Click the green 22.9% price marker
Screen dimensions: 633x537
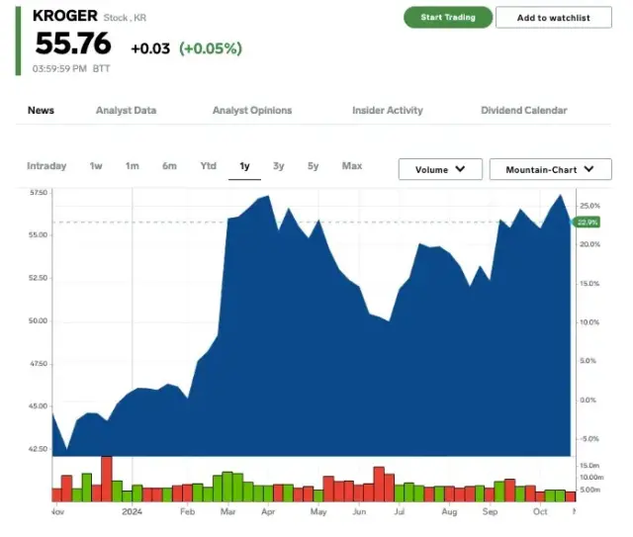[x=587, y=222]
